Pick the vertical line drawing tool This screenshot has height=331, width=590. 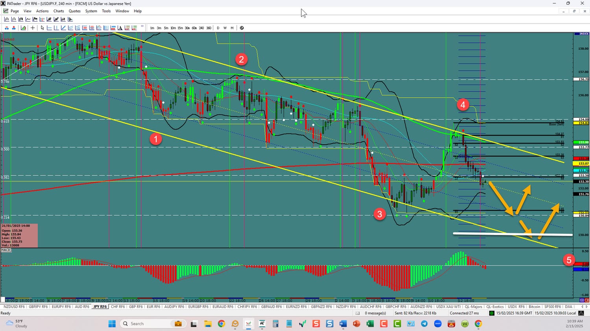click(x=57, y=28)
